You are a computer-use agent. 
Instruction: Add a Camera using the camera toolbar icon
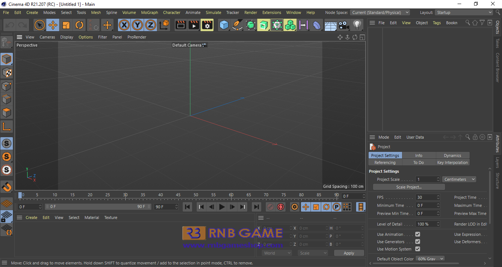[x=343, y=25]
